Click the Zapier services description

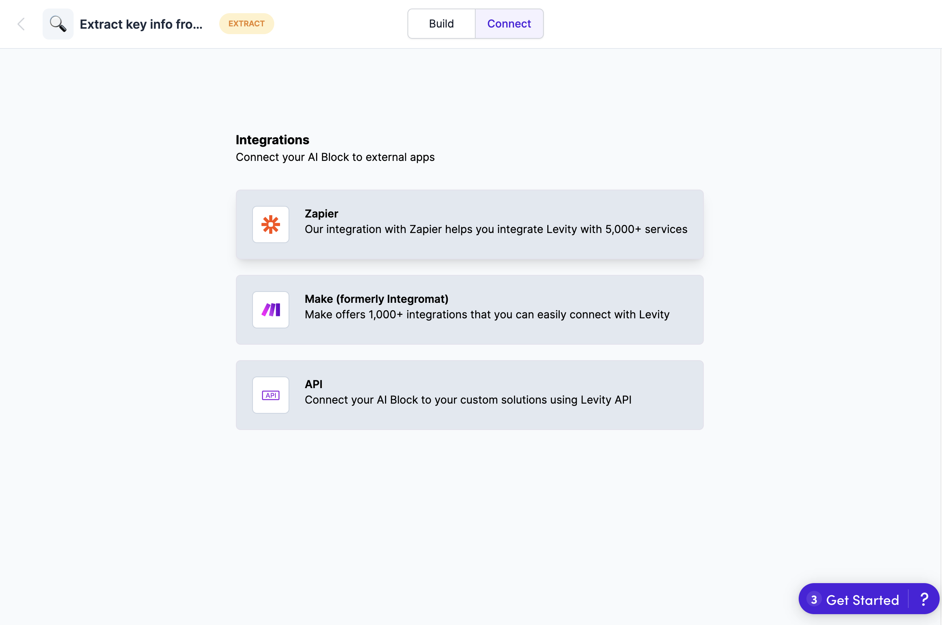[496, 229]
